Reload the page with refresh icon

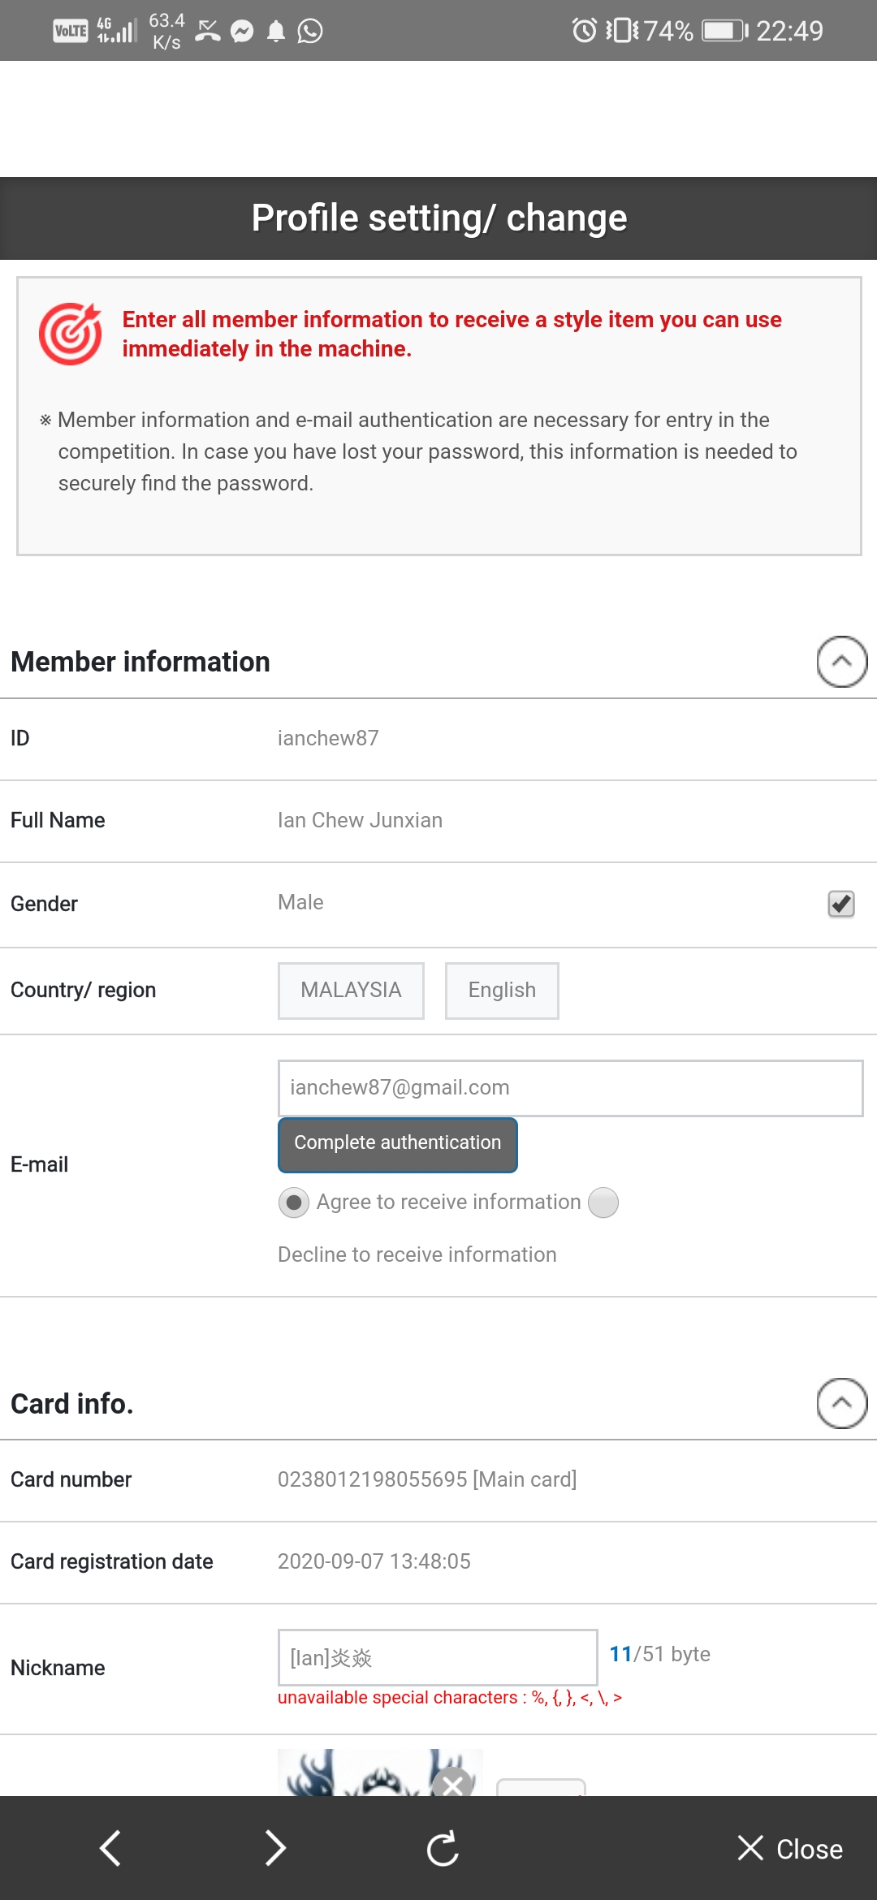(x=443, y=1849)
